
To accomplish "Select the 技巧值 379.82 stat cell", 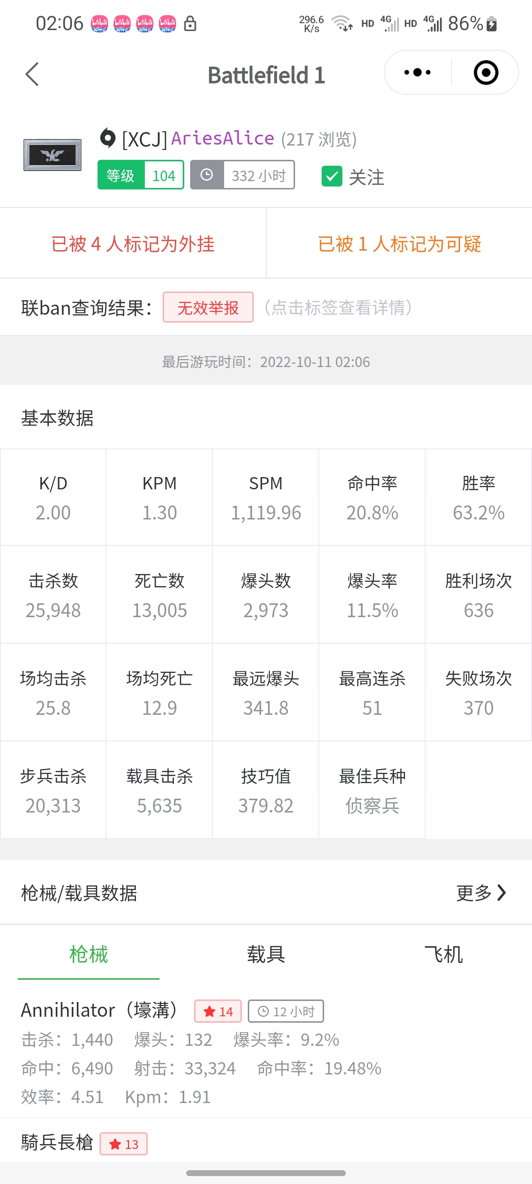I will 266,790.
